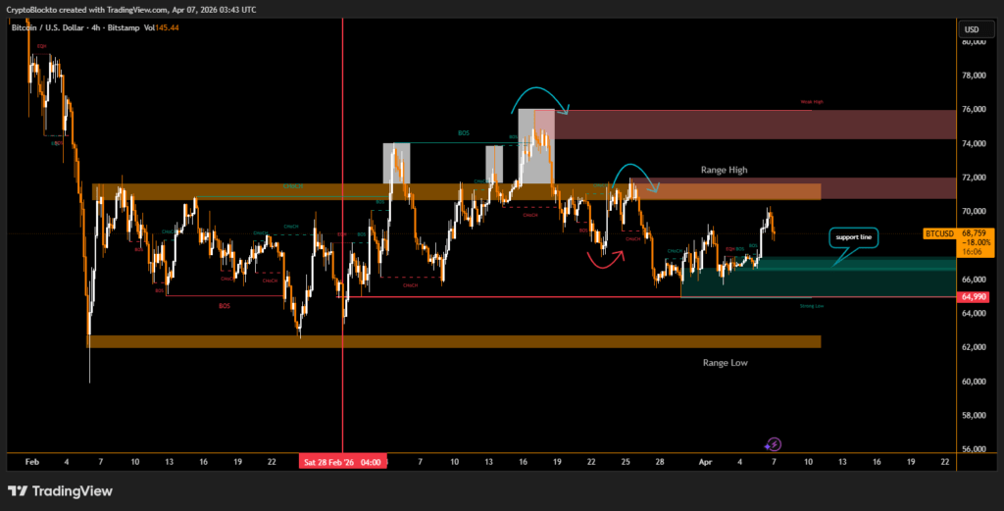Image resolution: width=1004 pixels, height=511 pixels.
Task: Open the USD currency dropdown
Action: (972, 29)
